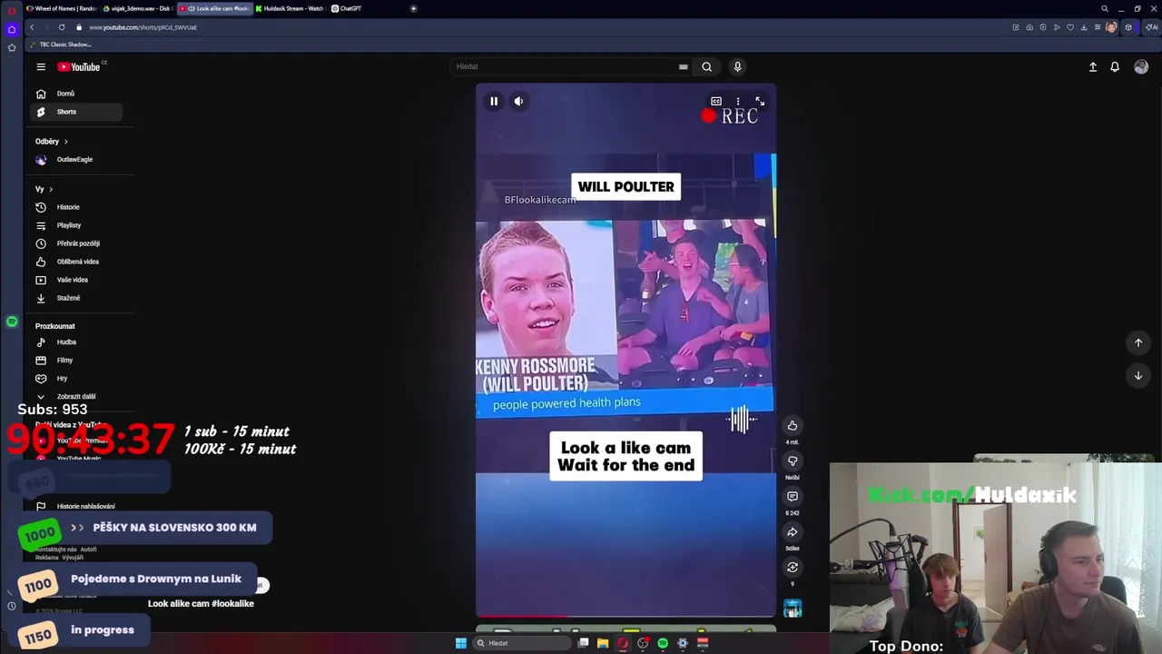Go back in the browser
Image resolution: width=1162 pixels, height=654 pixels.
pos(32,27)
